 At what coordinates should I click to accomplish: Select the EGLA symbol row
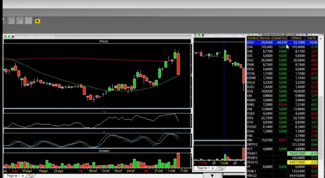point(282,82)
